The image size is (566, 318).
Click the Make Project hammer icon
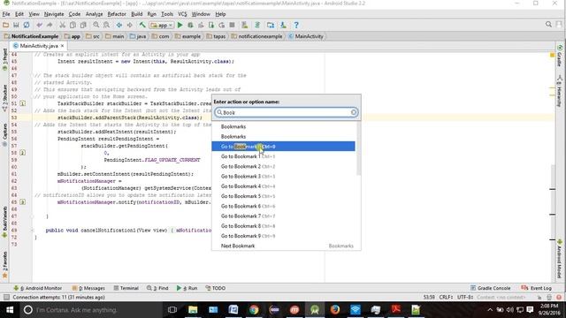point(142,25)
